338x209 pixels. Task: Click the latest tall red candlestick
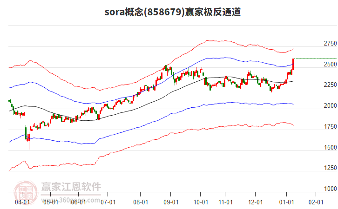293,64
